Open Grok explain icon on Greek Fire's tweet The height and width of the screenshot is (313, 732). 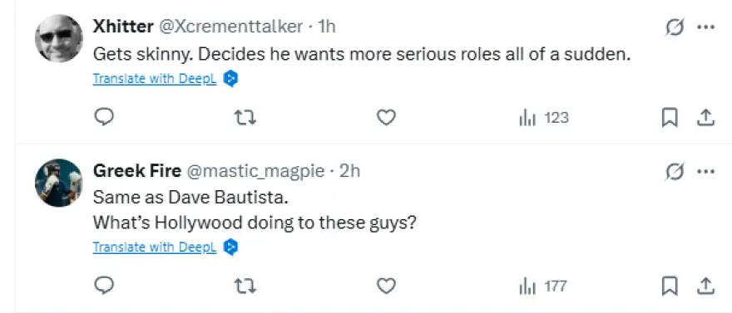[x=675, y=172]
